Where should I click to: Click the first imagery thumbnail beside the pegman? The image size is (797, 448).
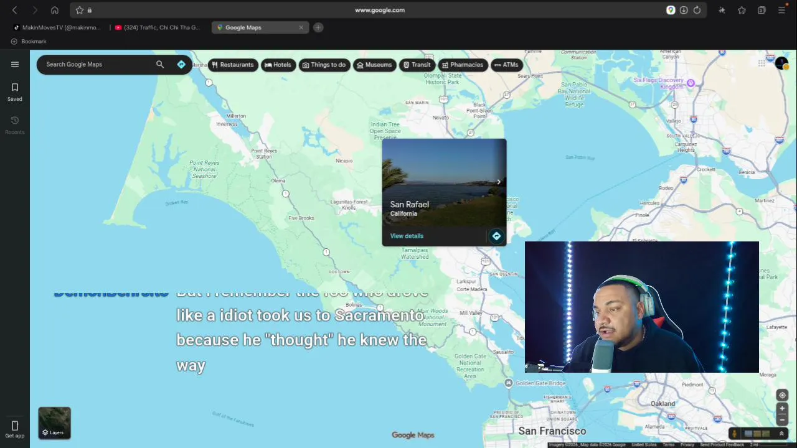pos(748,434)
